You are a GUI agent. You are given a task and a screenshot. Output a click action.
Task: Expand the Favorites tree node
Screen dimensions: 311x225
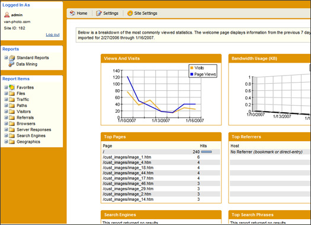tap(6, 87)
